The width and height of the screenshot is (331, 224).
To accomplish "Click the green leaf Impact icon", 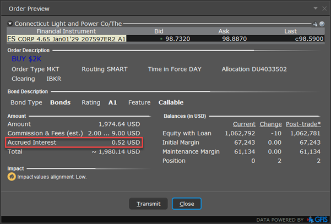I will pos(12,177).
